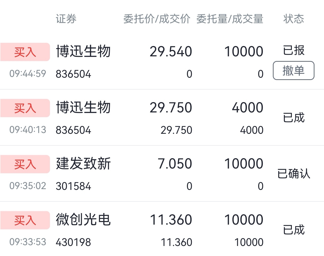Open 博迅生物 order priced 29.750
Viewport: 324px width, 256px height.
[x=162, y=118]
